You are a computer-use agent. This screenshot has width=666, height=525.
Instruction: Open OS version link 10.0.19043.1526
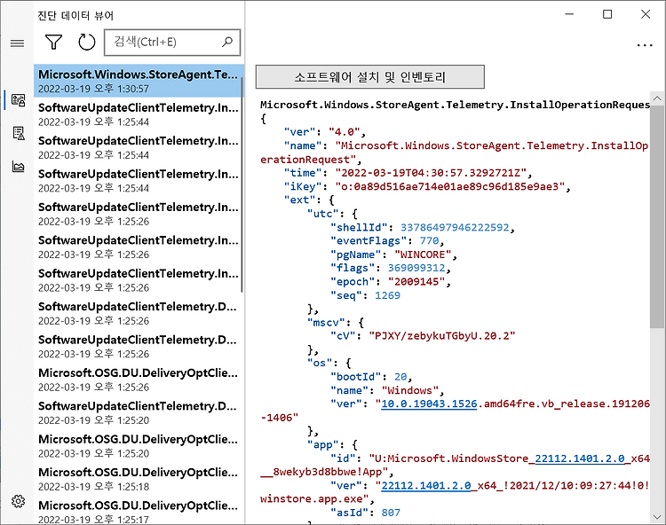pyautogui.click(x=429, y=404)
